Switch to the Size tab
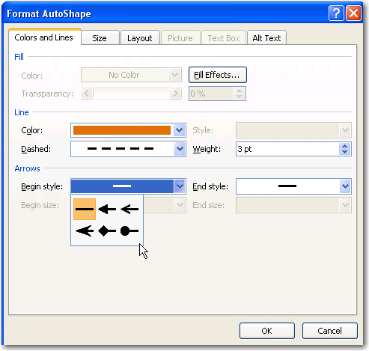The height and width of the screenshot is (351, 369). click(x=100, y=38)
